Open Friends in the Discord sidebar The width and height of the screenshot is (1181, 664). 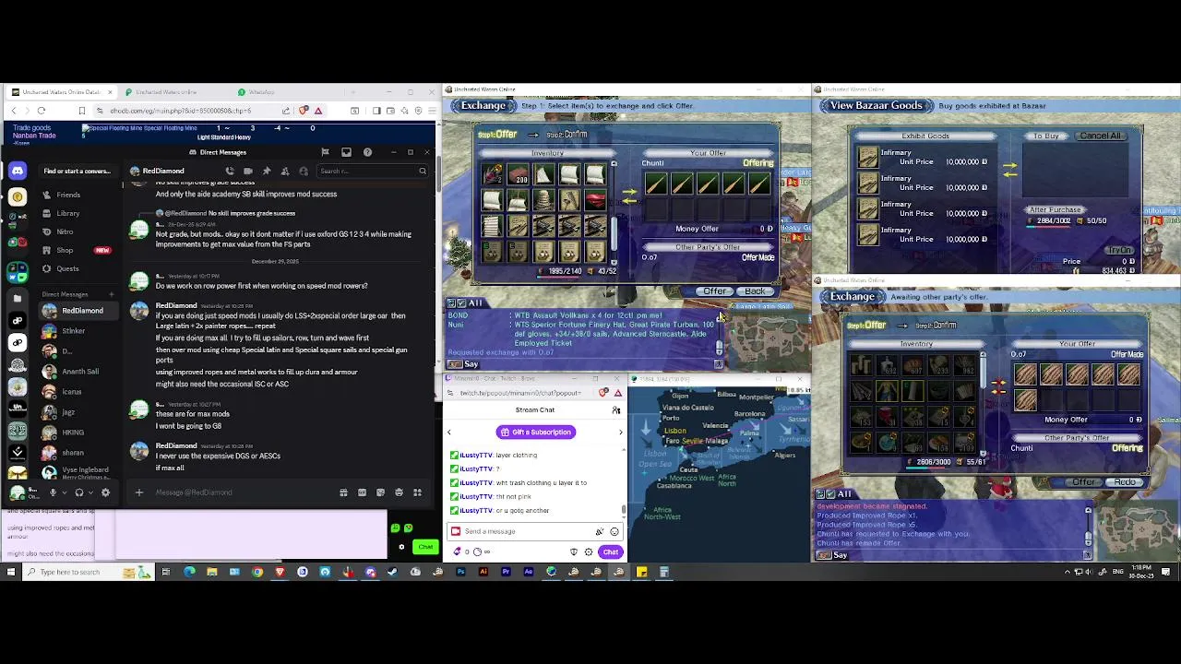point(68,195)
